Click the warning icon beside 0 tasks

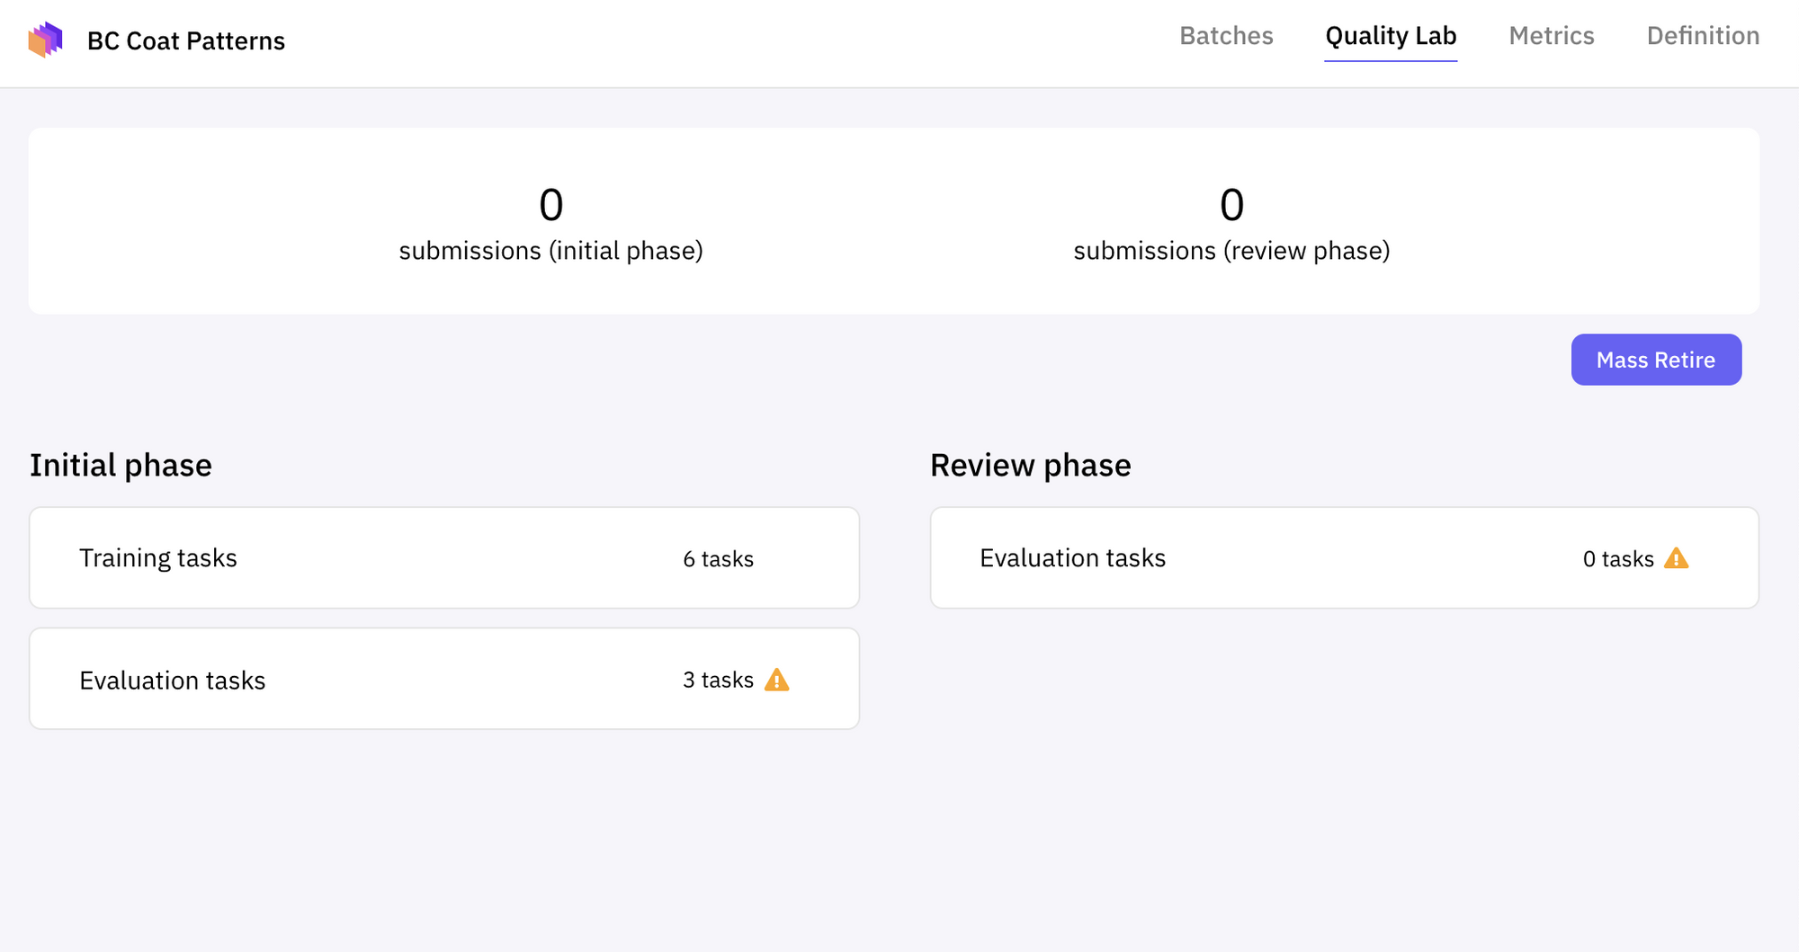point(1676,558)
